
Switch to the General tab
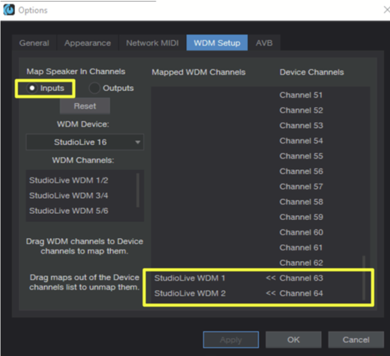pyautogui.click(x=34, y=43)
